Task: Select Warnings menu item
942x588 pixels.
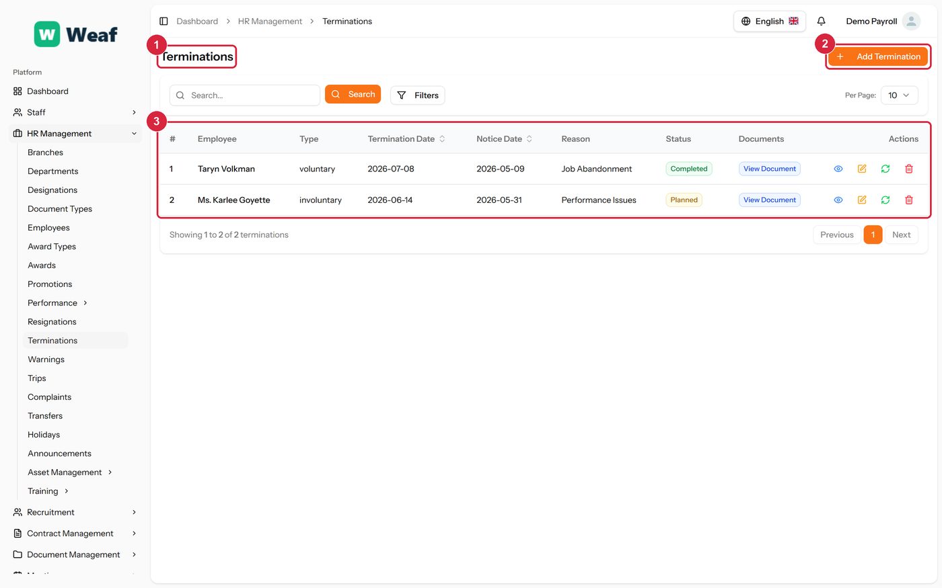Action: pos(46,360)
